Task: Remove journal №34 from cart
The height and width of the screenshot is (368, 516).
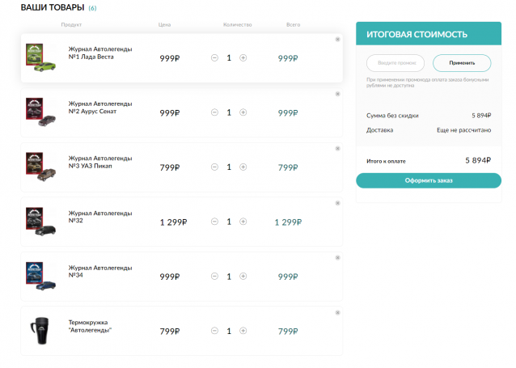Action: [337, 258]
